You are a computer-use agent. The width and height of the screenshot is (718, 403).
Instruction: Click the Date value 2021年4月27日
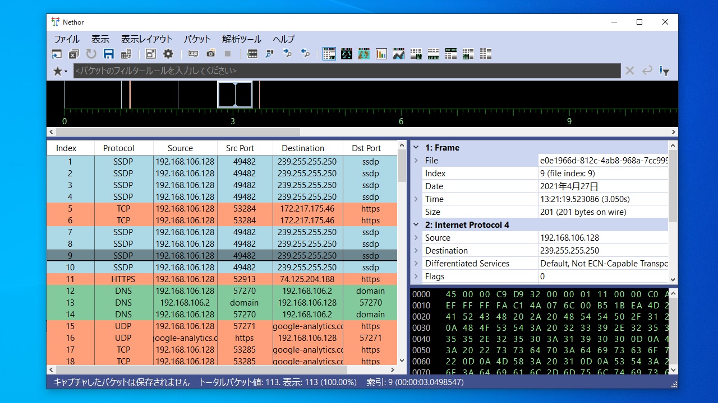click(570, 186)
